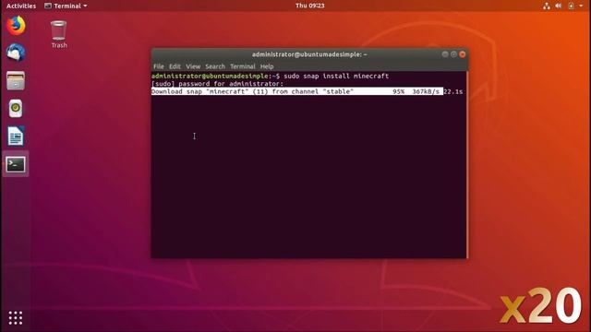
Task: Open the Files manager in the dock
Action: (x=16, y=80)
